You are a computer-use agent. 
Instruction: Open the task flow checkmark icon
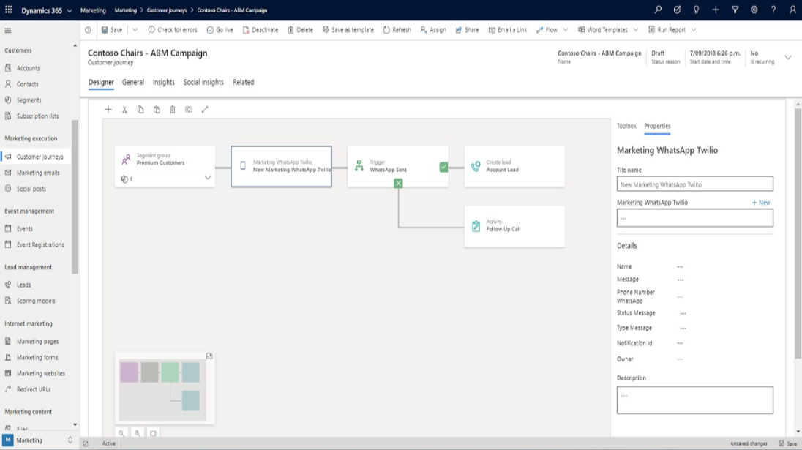[677, 10]
